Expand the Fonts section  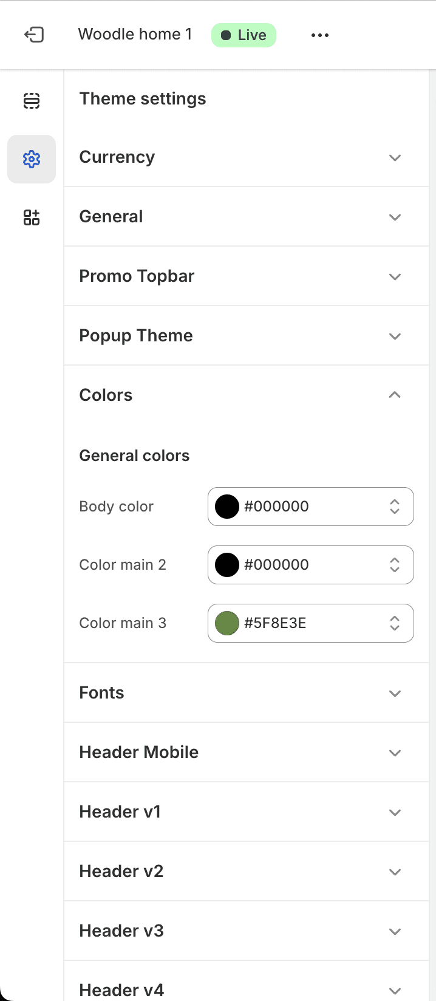tap(247, 693)
